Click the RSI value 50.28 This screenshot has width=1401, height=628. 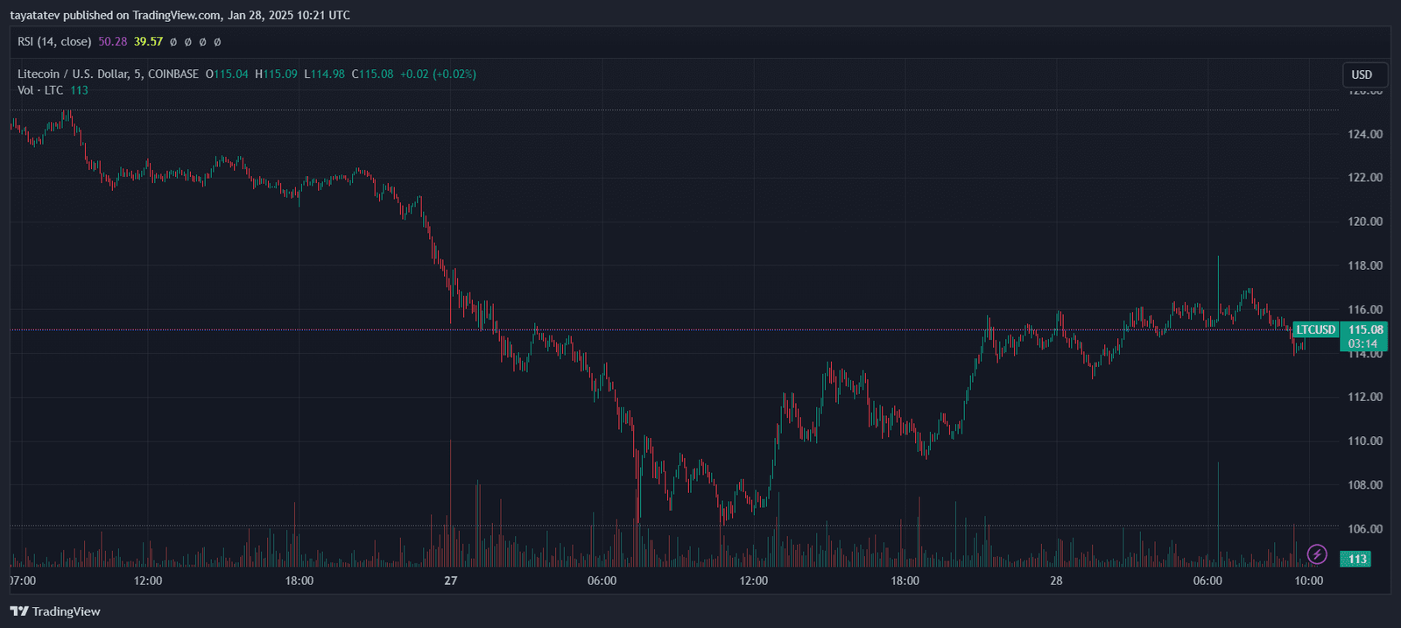(113, 41)
